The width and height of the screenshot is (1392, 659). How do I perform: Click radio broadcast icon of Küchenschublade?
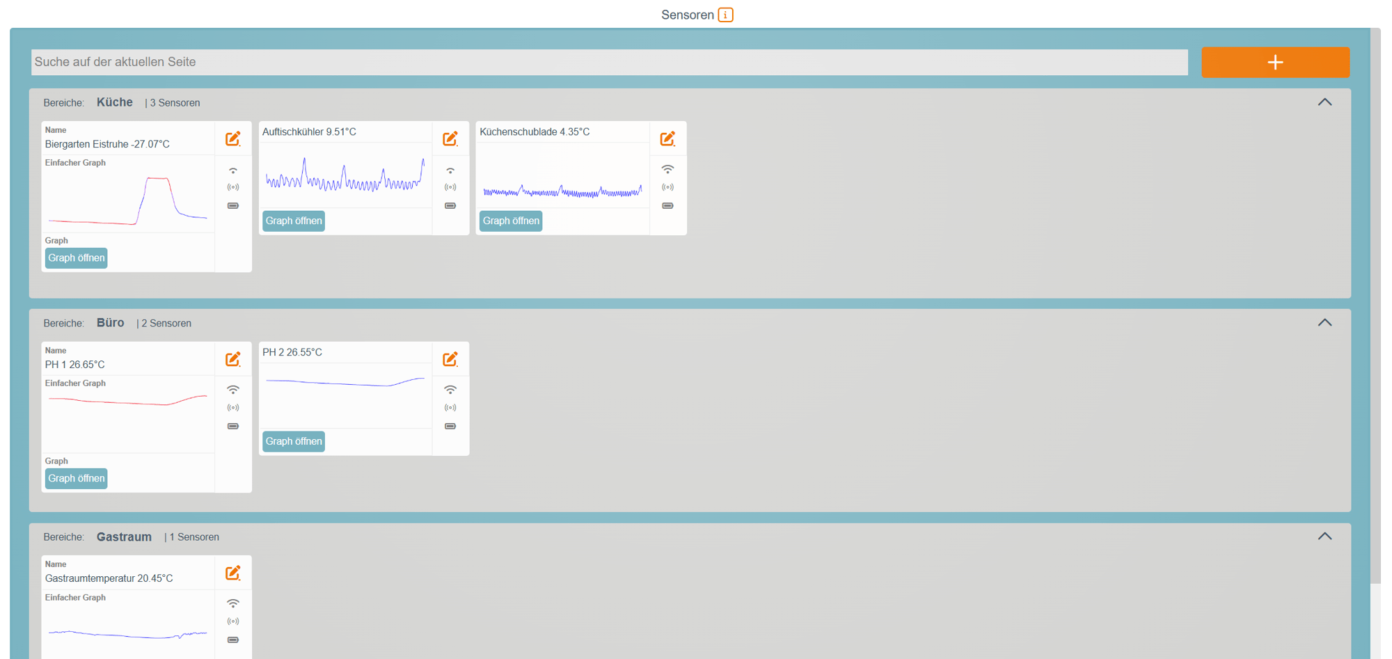pos(667,187)
